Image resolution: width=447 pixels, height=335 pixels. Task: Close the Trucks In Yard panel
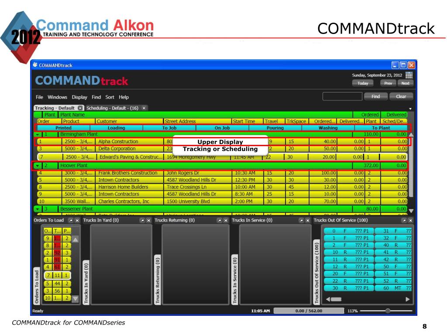[148, 220]
